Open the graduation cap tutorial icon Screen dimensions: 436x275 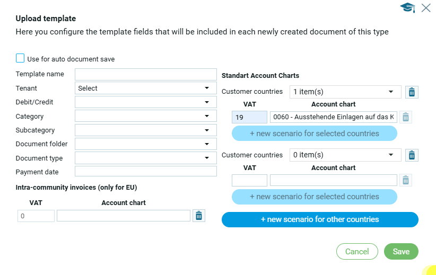(x=407, y=7)
